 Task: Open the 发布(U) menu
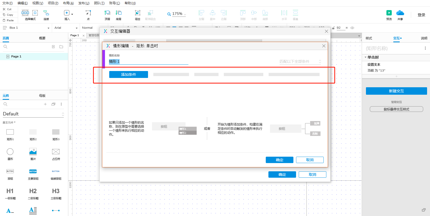84,3
